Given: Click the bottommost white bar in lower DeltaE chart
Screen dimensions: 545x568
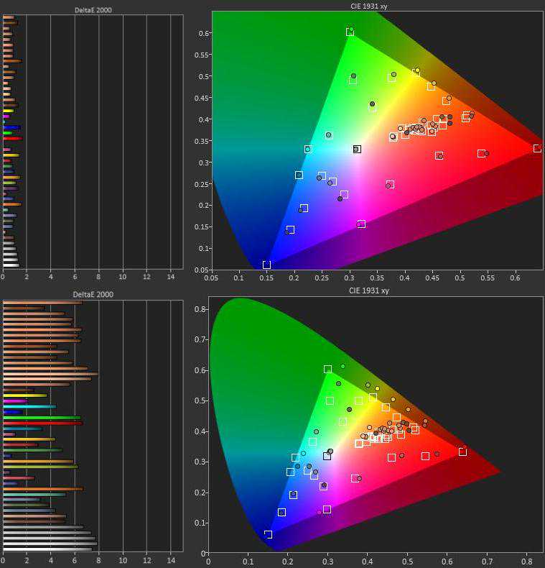Looking at the screenshot, I should tap(47, 549).
